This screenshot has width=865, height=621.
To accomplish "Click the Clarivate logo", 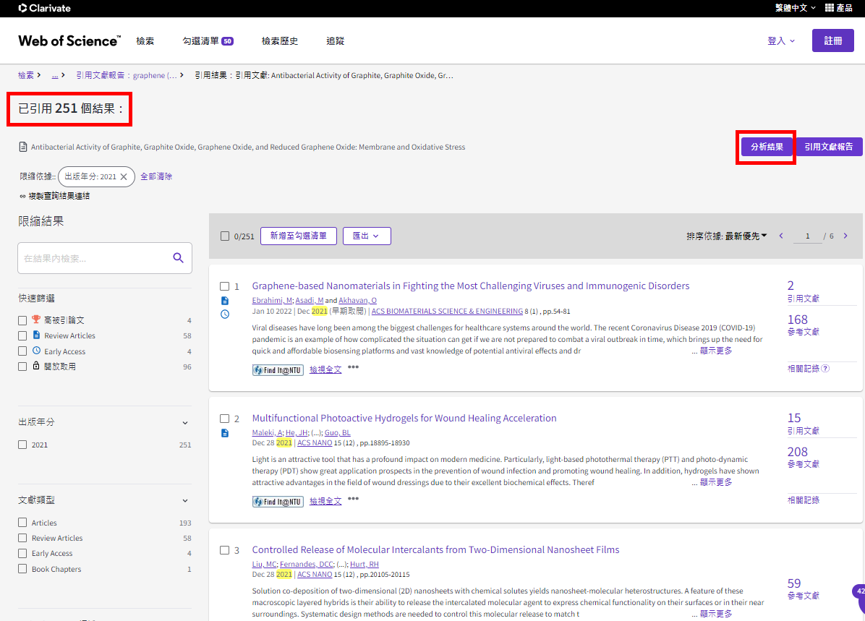I will [44, 8].
